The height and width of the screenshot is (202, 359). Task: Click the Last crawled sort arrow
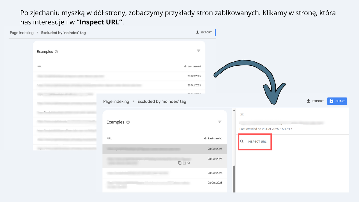point(206,138)
